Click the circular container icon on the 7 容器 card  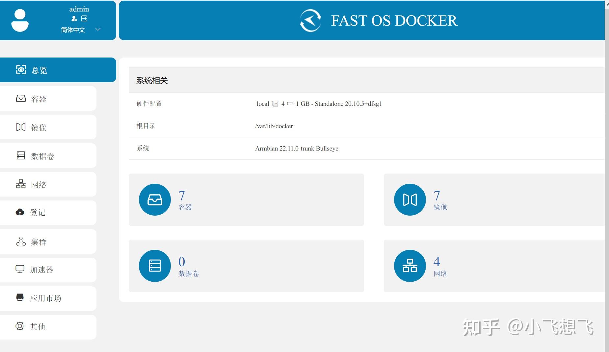(155, 199)
